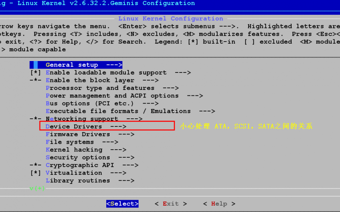Open the Library routines submenu
The image size is (340, 212).
90,181
